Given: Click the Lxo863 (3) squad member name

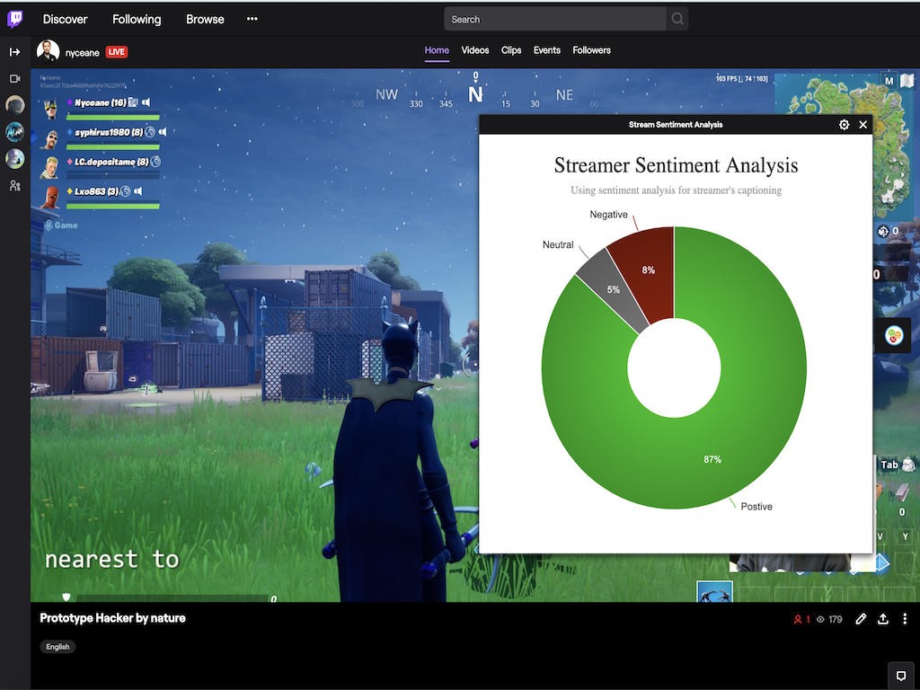Looking at the screenshot, I should 96,191.
